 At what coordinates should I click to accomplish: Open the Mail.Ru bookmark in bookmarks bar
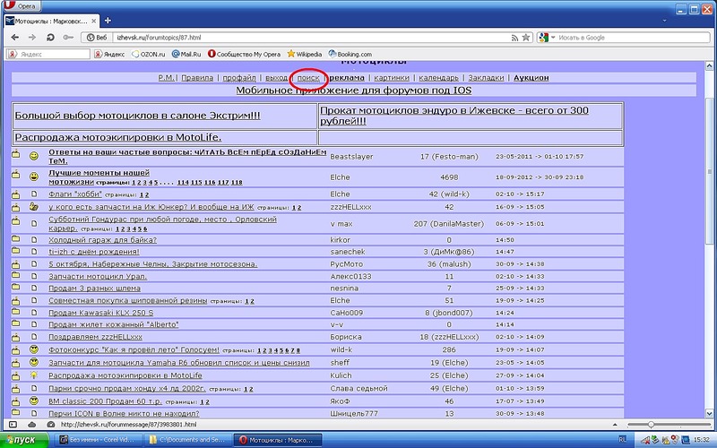click(x=185, y=55)
